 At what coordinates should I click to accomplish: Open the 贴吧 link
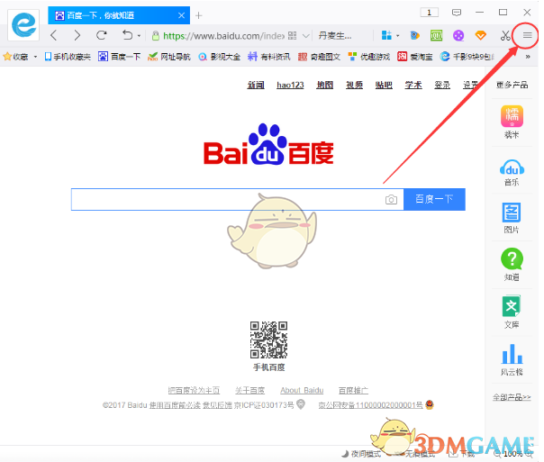tap(384, 85)
